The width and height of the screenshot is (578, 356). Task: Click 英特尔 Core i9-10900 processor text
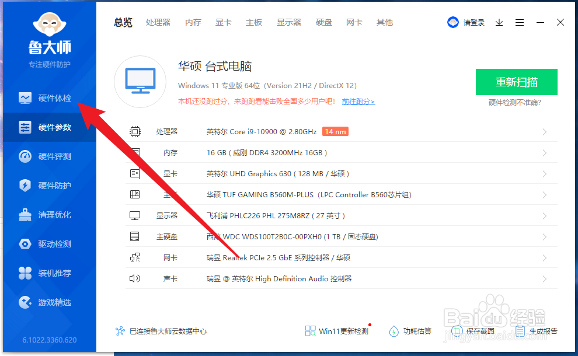[x=262, y=131]
